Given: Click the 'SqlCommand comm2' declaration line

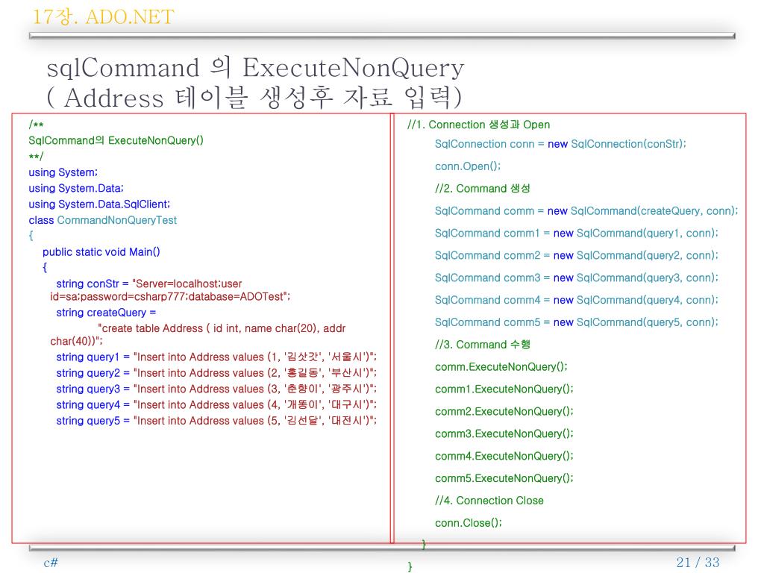Looking at the screenshot, I should coord(577,255).
